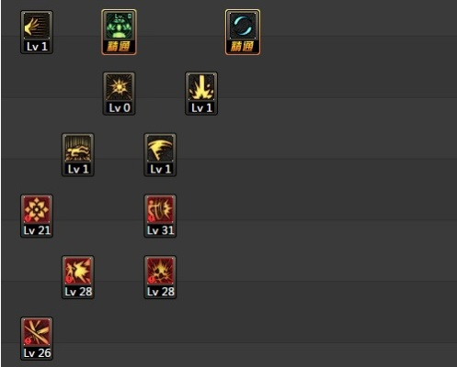
Task: Click 精通 label under cyan arrows skill
Action: click(x=243, y=47)
